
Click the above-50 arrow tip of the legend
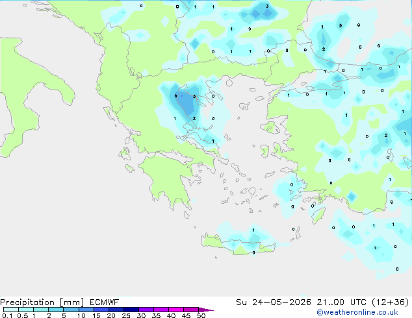tap(206, 310)
